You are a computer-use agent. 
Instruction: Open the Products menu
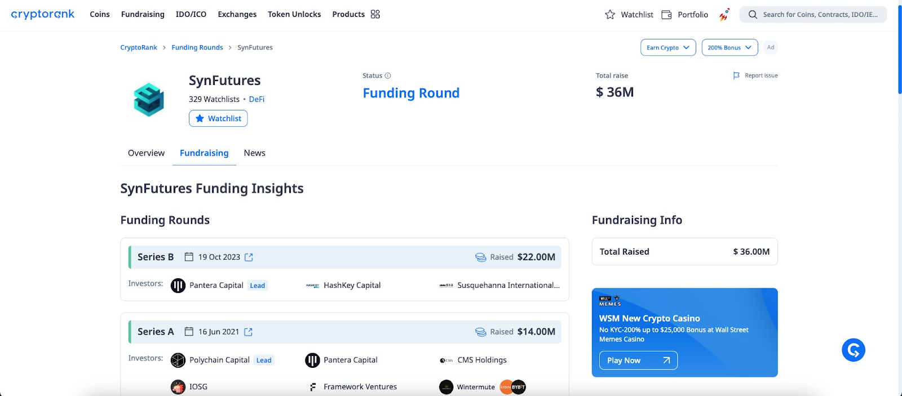(348, 14)
